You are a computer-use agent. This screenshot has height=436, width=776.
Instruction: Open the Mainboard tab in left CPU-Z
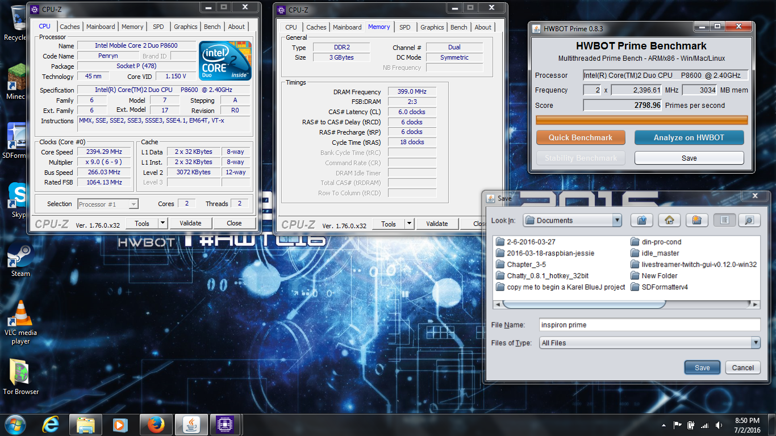pyautogui.click(x=101, y=27)
